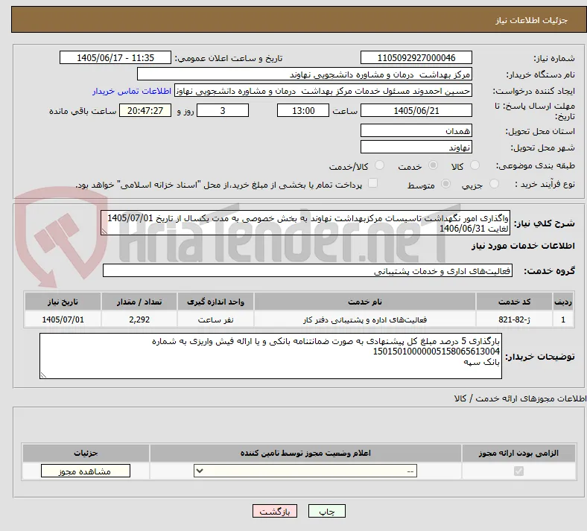
Task: Click the remaining time field 20:47:27
Action: click(x=145, y=110)
